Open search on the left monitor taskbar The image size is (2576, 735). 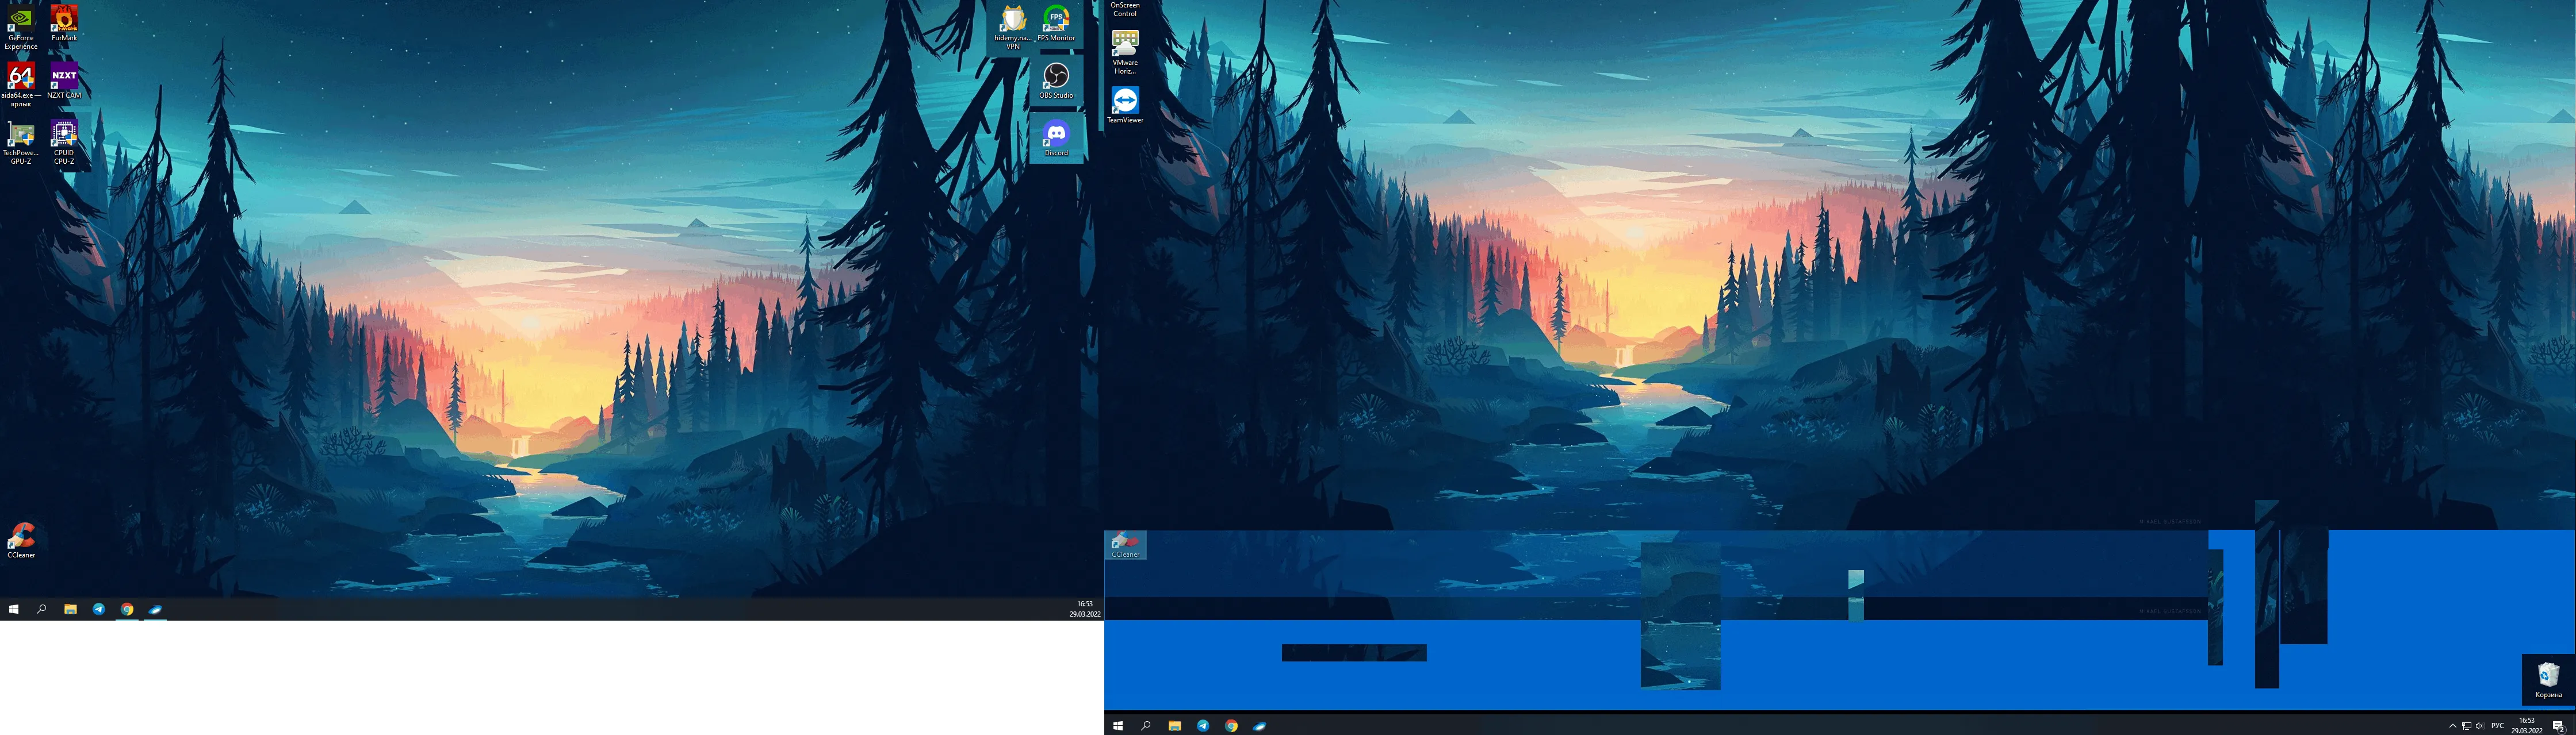[42, 609]
